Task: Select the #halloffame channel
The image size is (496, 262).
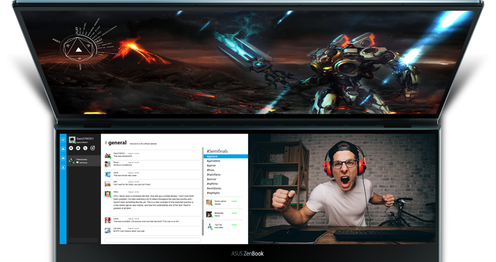Action: point(214,175)
